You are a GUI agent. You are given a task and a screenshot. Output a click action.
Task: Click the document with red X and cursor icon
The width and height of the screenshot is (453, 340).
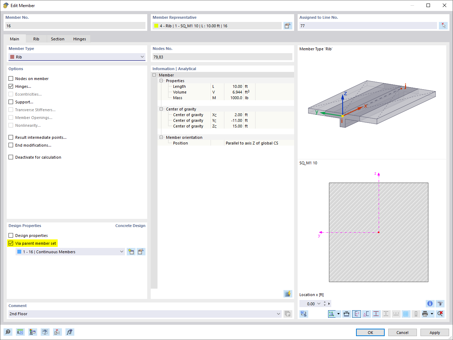click(57, 332)
